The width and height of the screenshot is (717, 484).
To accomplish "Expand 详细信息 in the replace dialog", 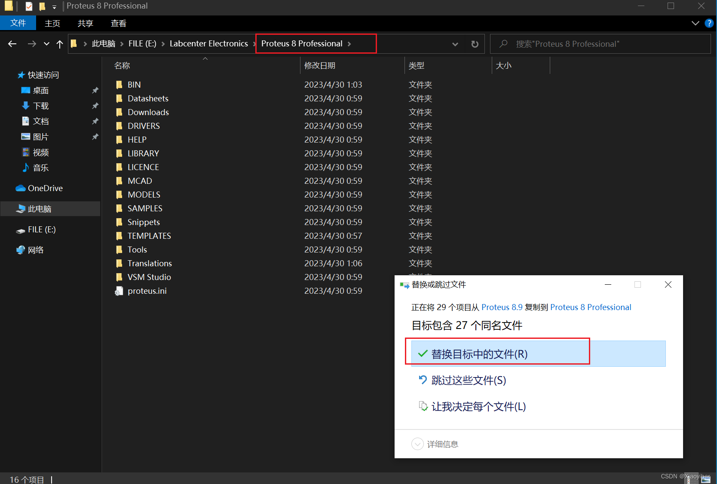I will coord(435,444).
